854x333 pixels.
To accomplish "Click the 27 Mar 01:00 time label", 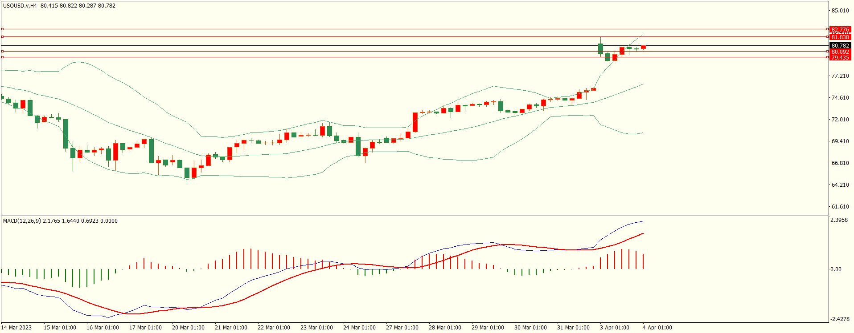I will pyautogui.click(x=402, y=328).
